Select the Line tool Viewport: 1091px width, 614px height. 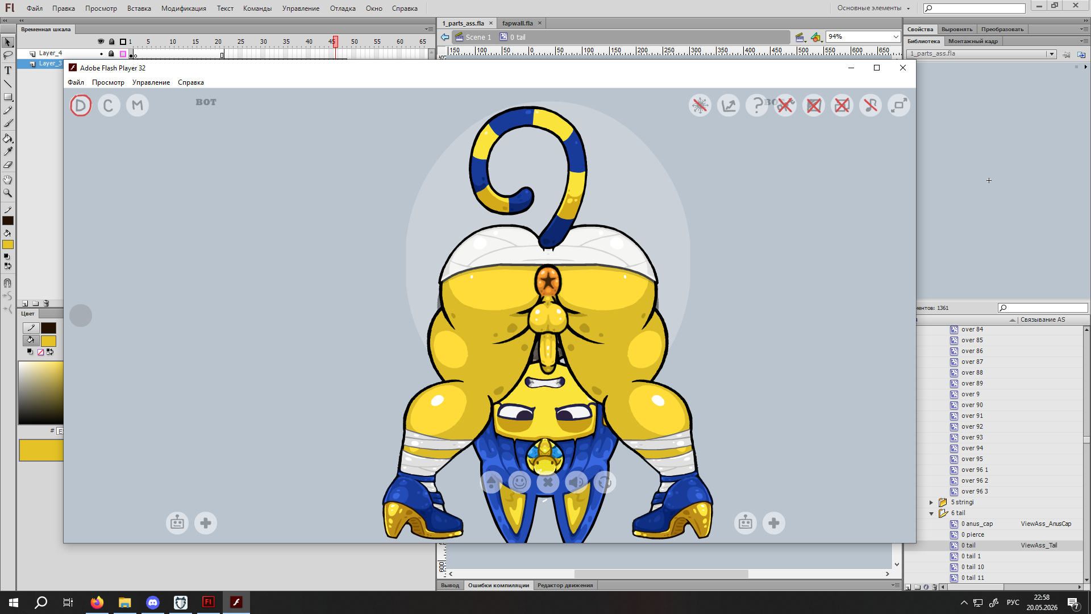click(x=8, y=84)
